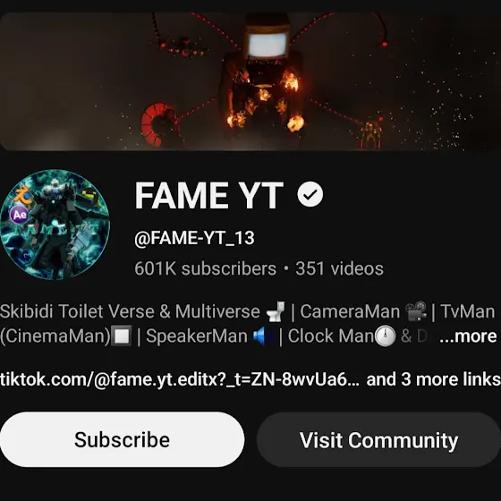Screen dimensions: 501x501
Task: Subscribe to FAME YT channel
Action: click(x=122, y=439)
